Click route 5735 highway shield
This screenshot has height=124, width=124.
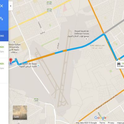point(49,3)
